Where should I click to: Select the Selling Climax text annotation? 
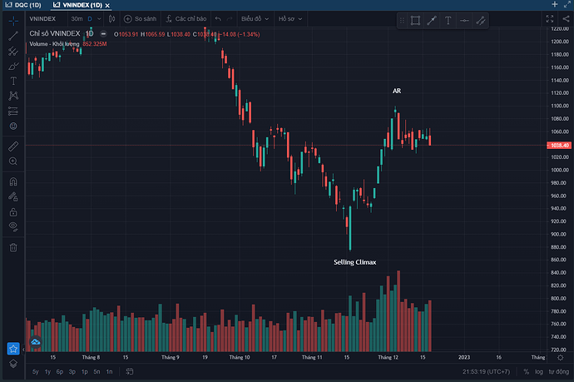(354, 262)
